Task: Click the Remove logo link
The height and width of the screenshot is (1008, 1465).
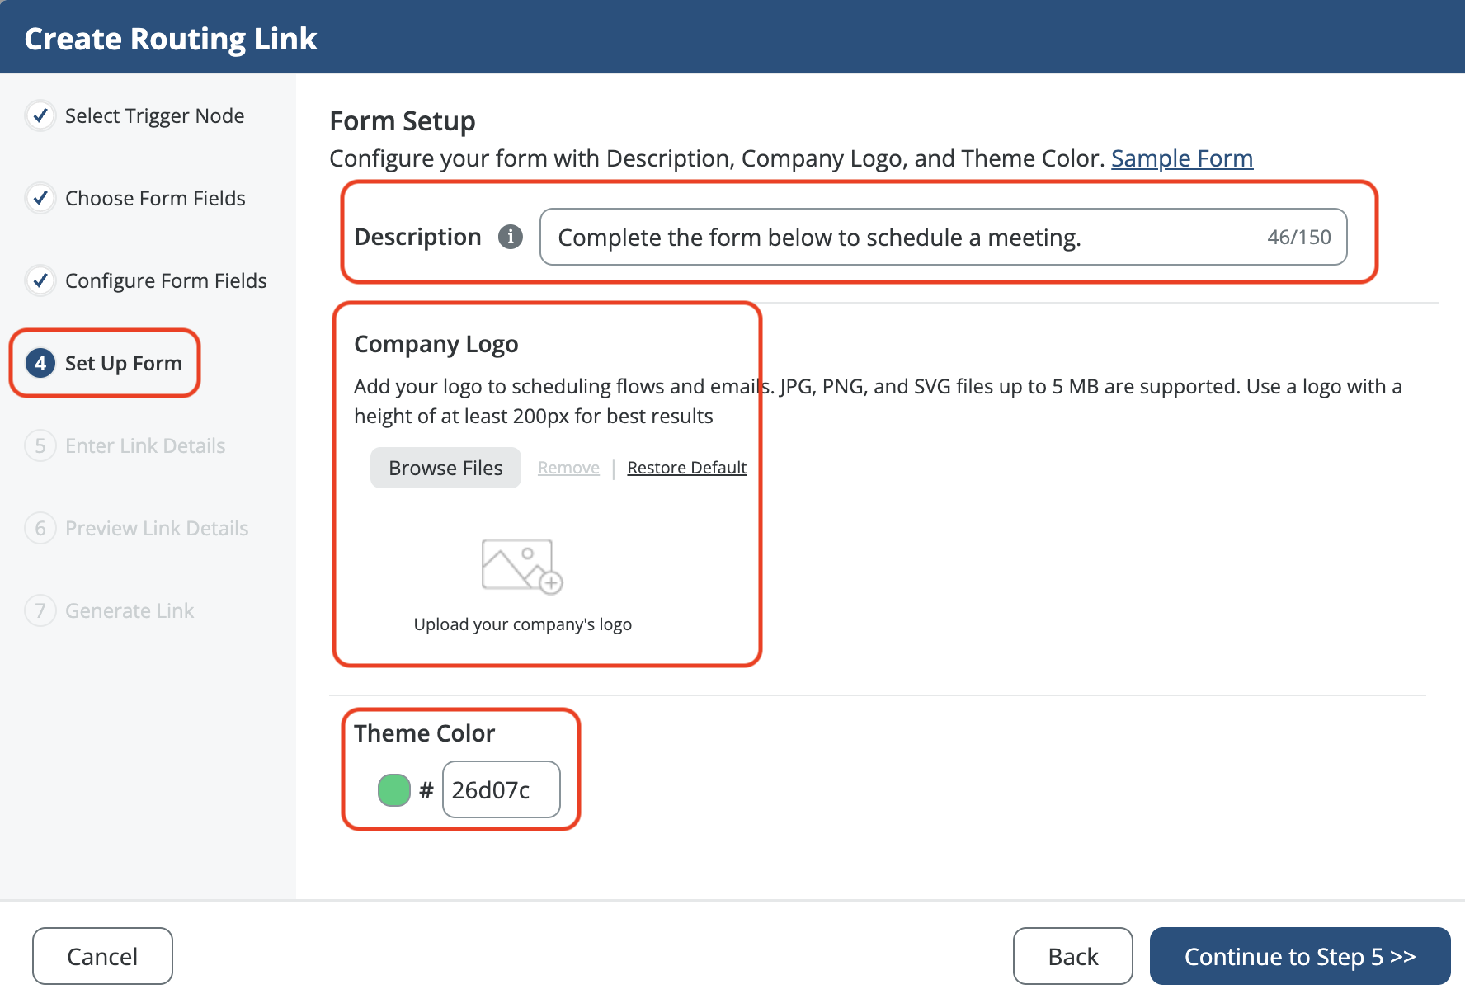Action: pos(568,468)
